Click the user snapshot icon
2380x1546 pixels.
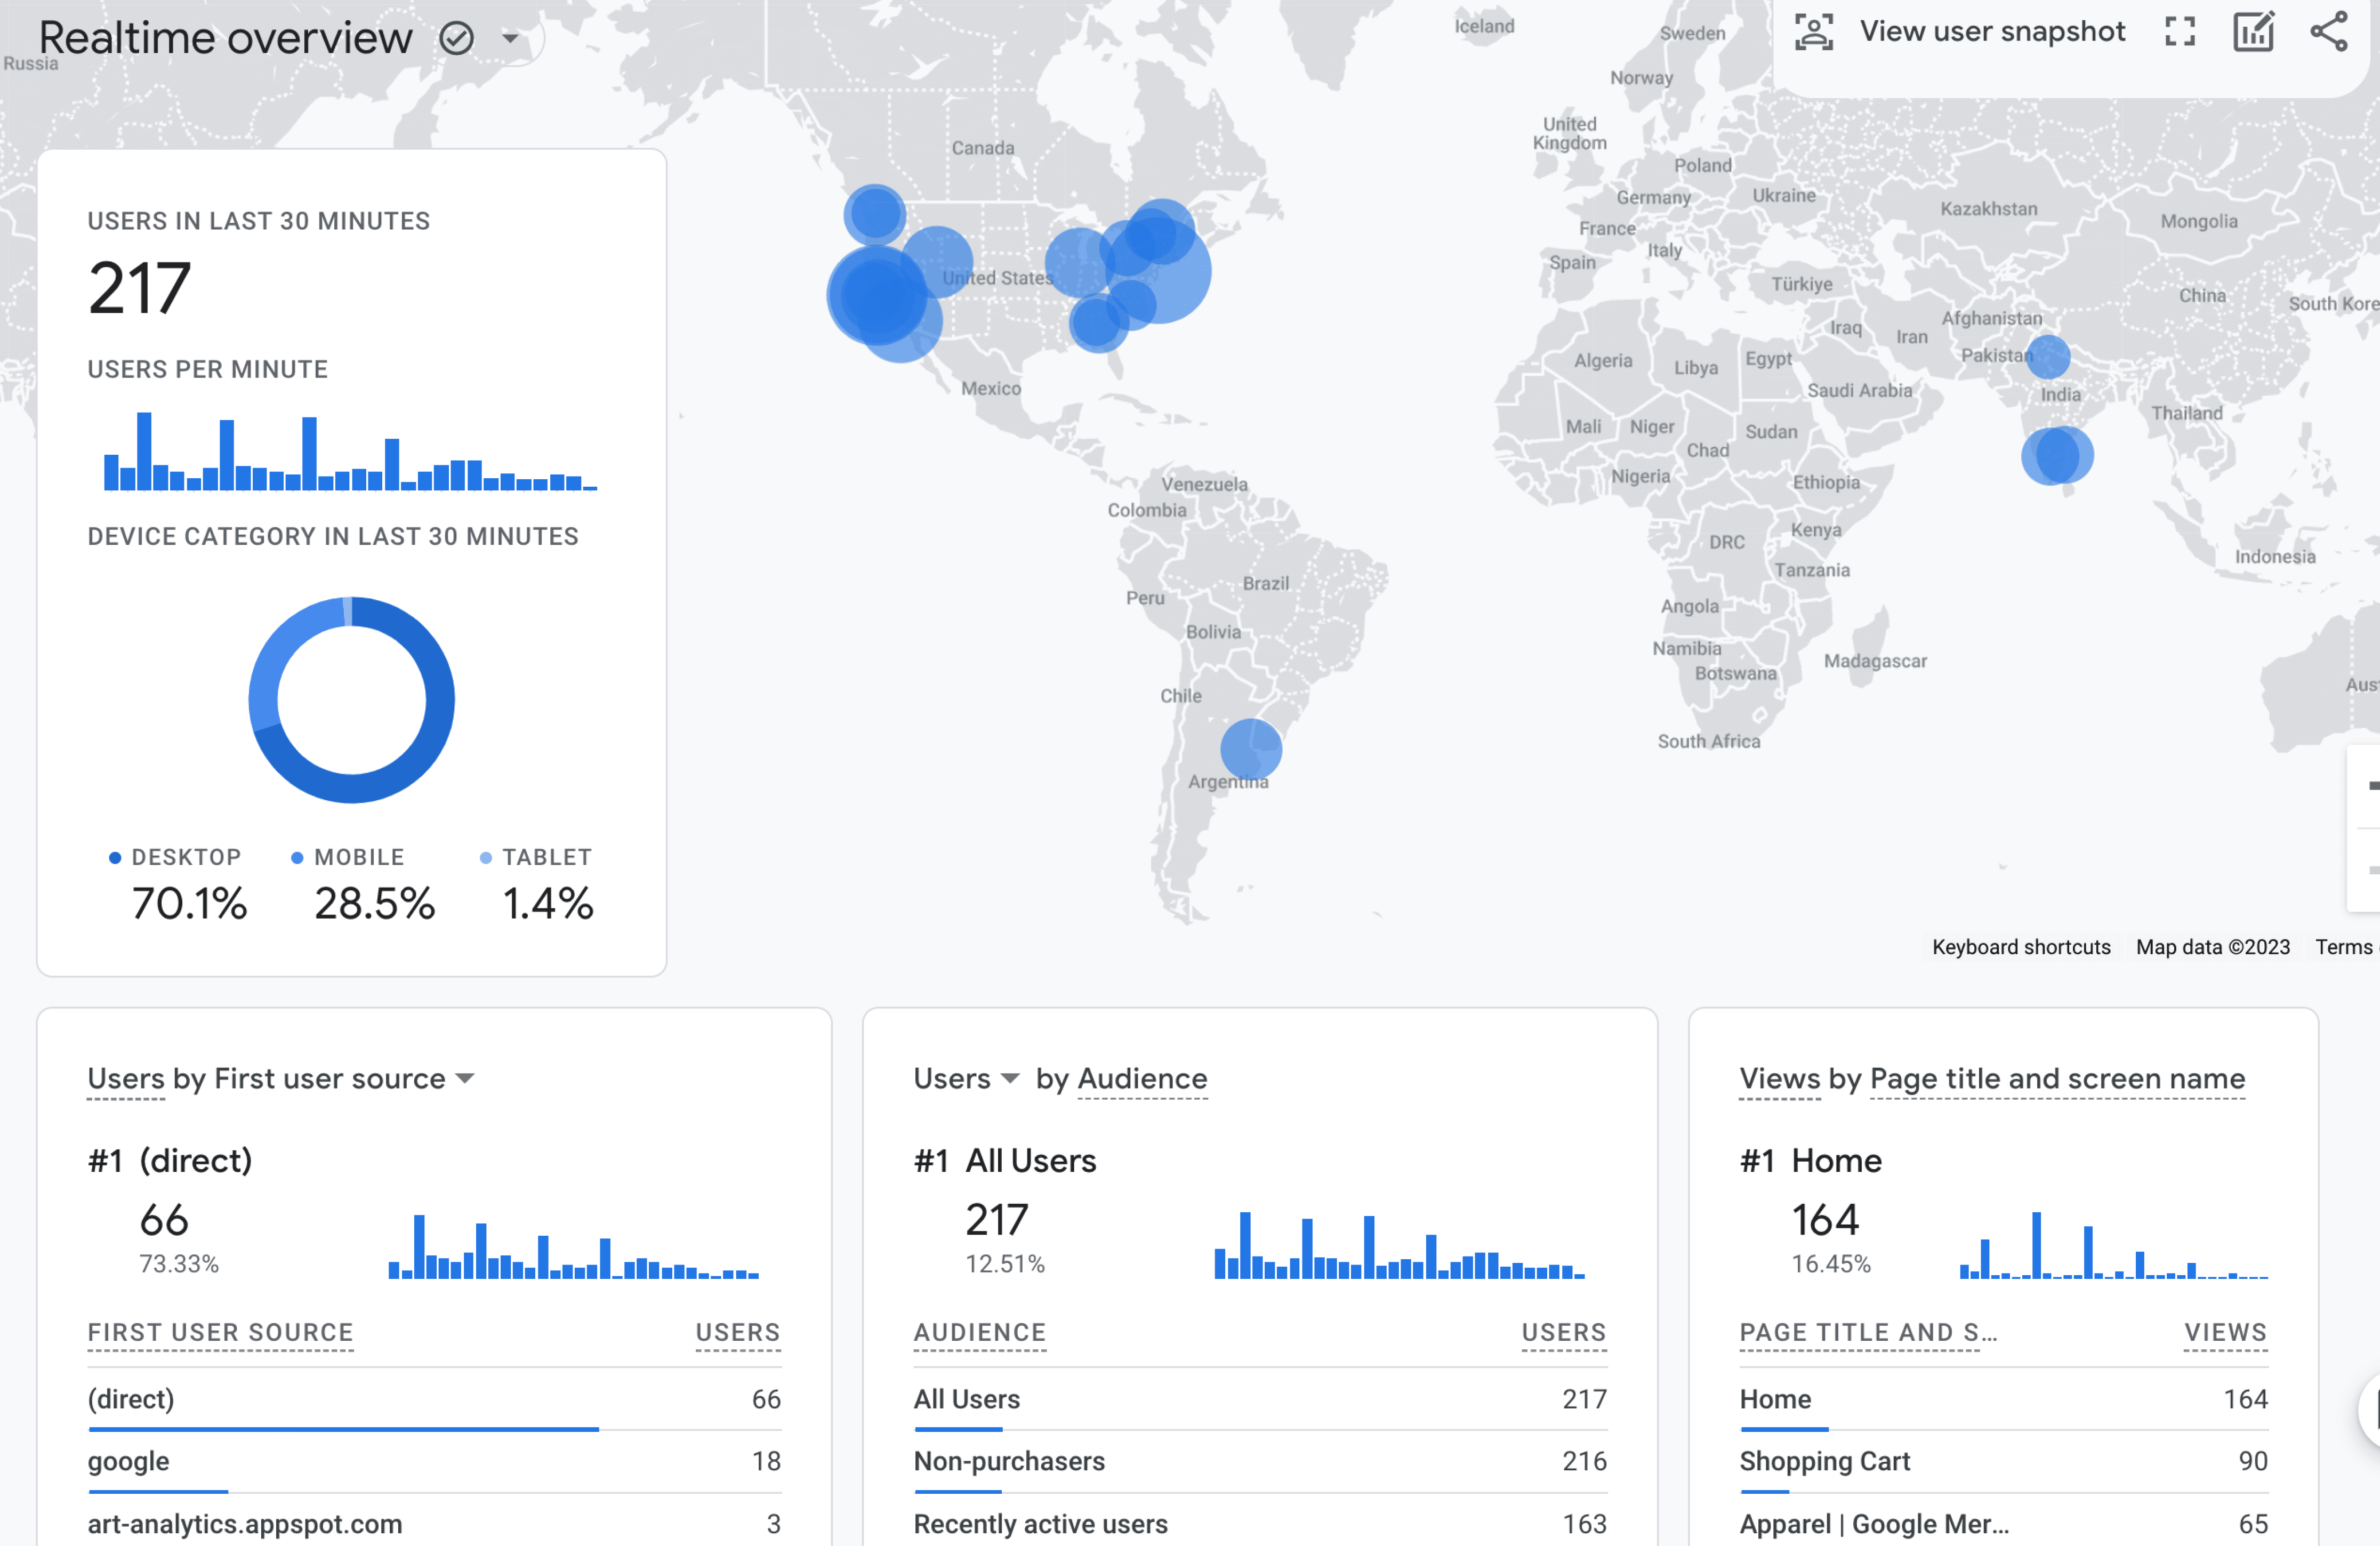pyautogui.click(x=1814, y=32)
